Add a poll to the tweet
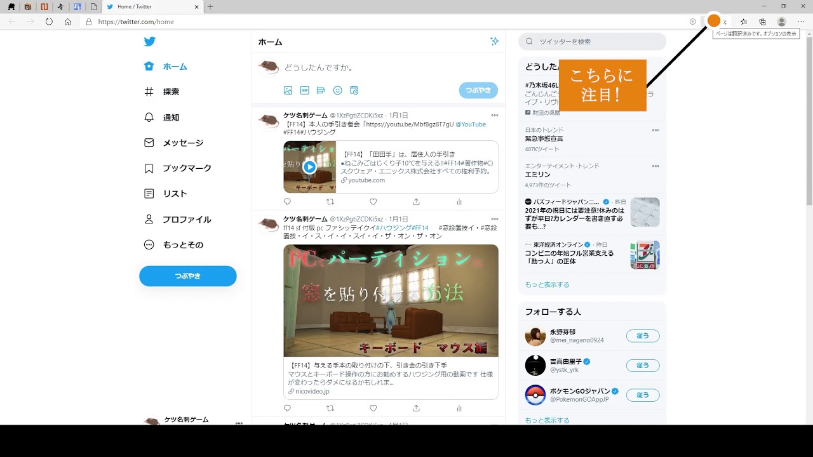This screenshot has height=457, width=813. [321, 91]
